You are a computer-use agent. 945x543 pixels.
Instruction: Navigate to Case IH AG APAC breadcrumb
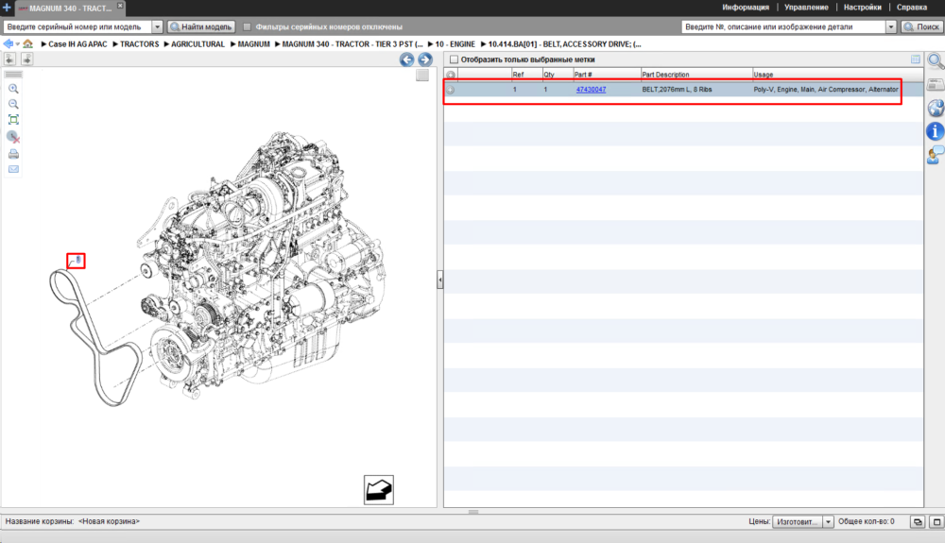click(x=77, y=44)
